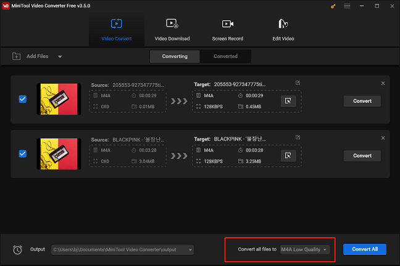
Task: Edit target name of 205553-927347775ti file
Action: [298, 83]
